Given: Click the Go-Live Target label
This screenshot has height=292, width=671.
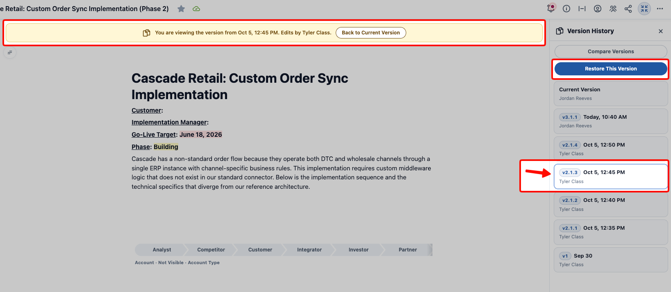Looking at the screenshot, I should [154, 135].
